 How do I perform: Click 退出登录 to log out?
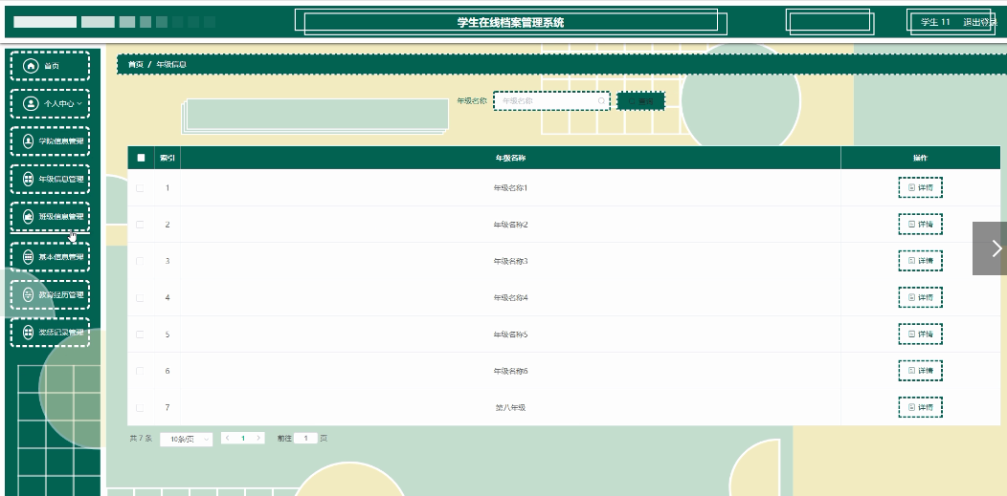click(980, 22)
